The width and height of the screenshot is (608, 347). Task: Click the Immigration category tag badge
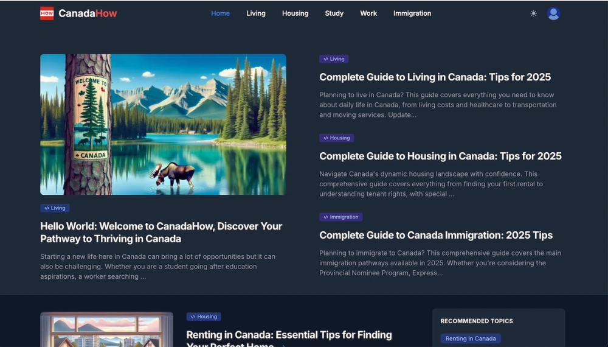341,217
